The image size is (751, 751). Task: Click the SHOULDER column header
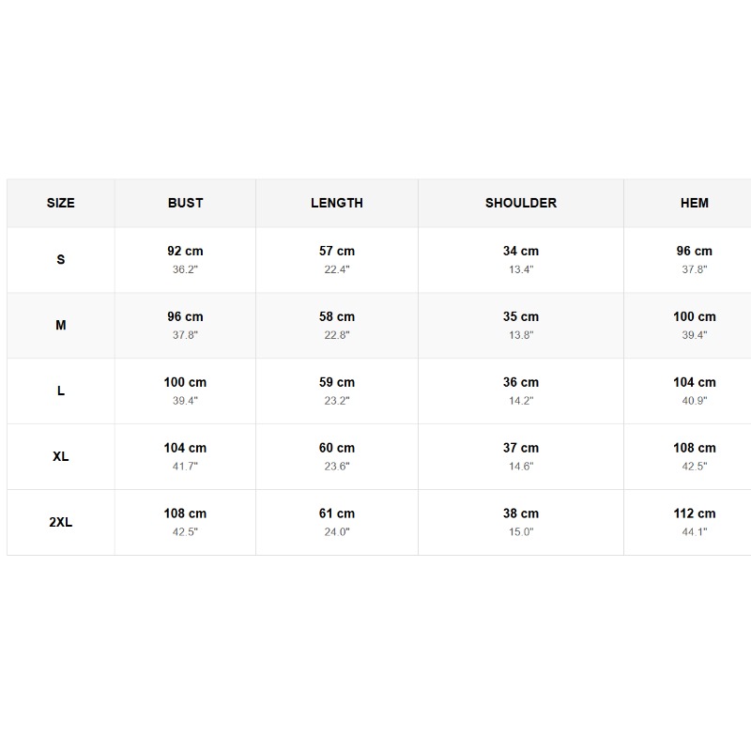pos(521,203)
